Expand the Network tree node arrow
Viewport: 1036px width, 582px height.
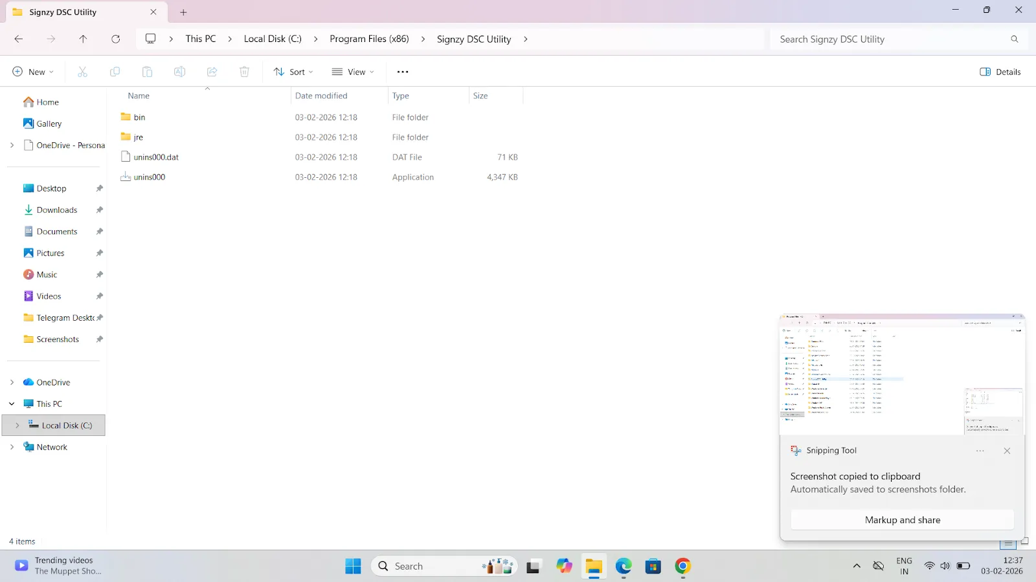point(12,447)
